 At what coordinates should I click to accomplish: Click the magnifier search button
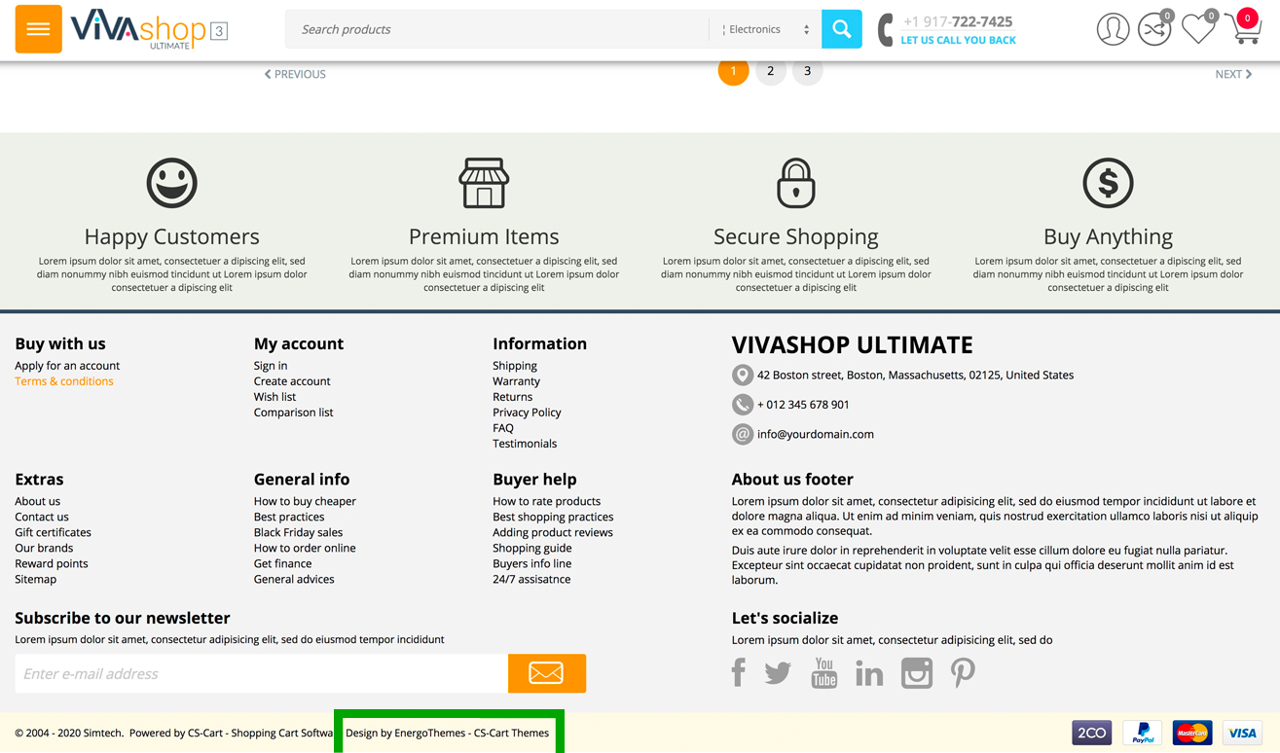pos(841,29)
